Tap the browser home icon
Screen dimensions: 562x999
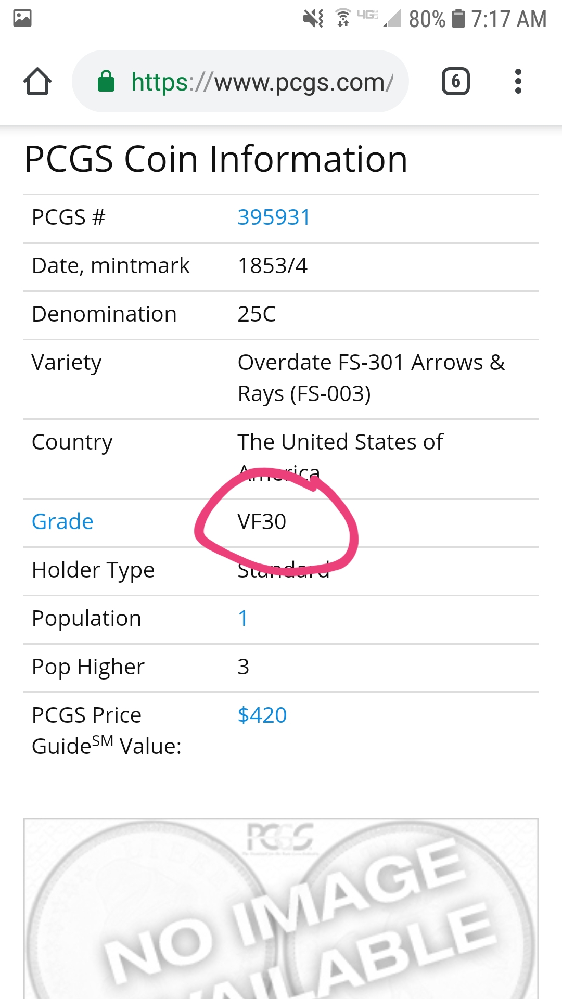coord(37,82)
